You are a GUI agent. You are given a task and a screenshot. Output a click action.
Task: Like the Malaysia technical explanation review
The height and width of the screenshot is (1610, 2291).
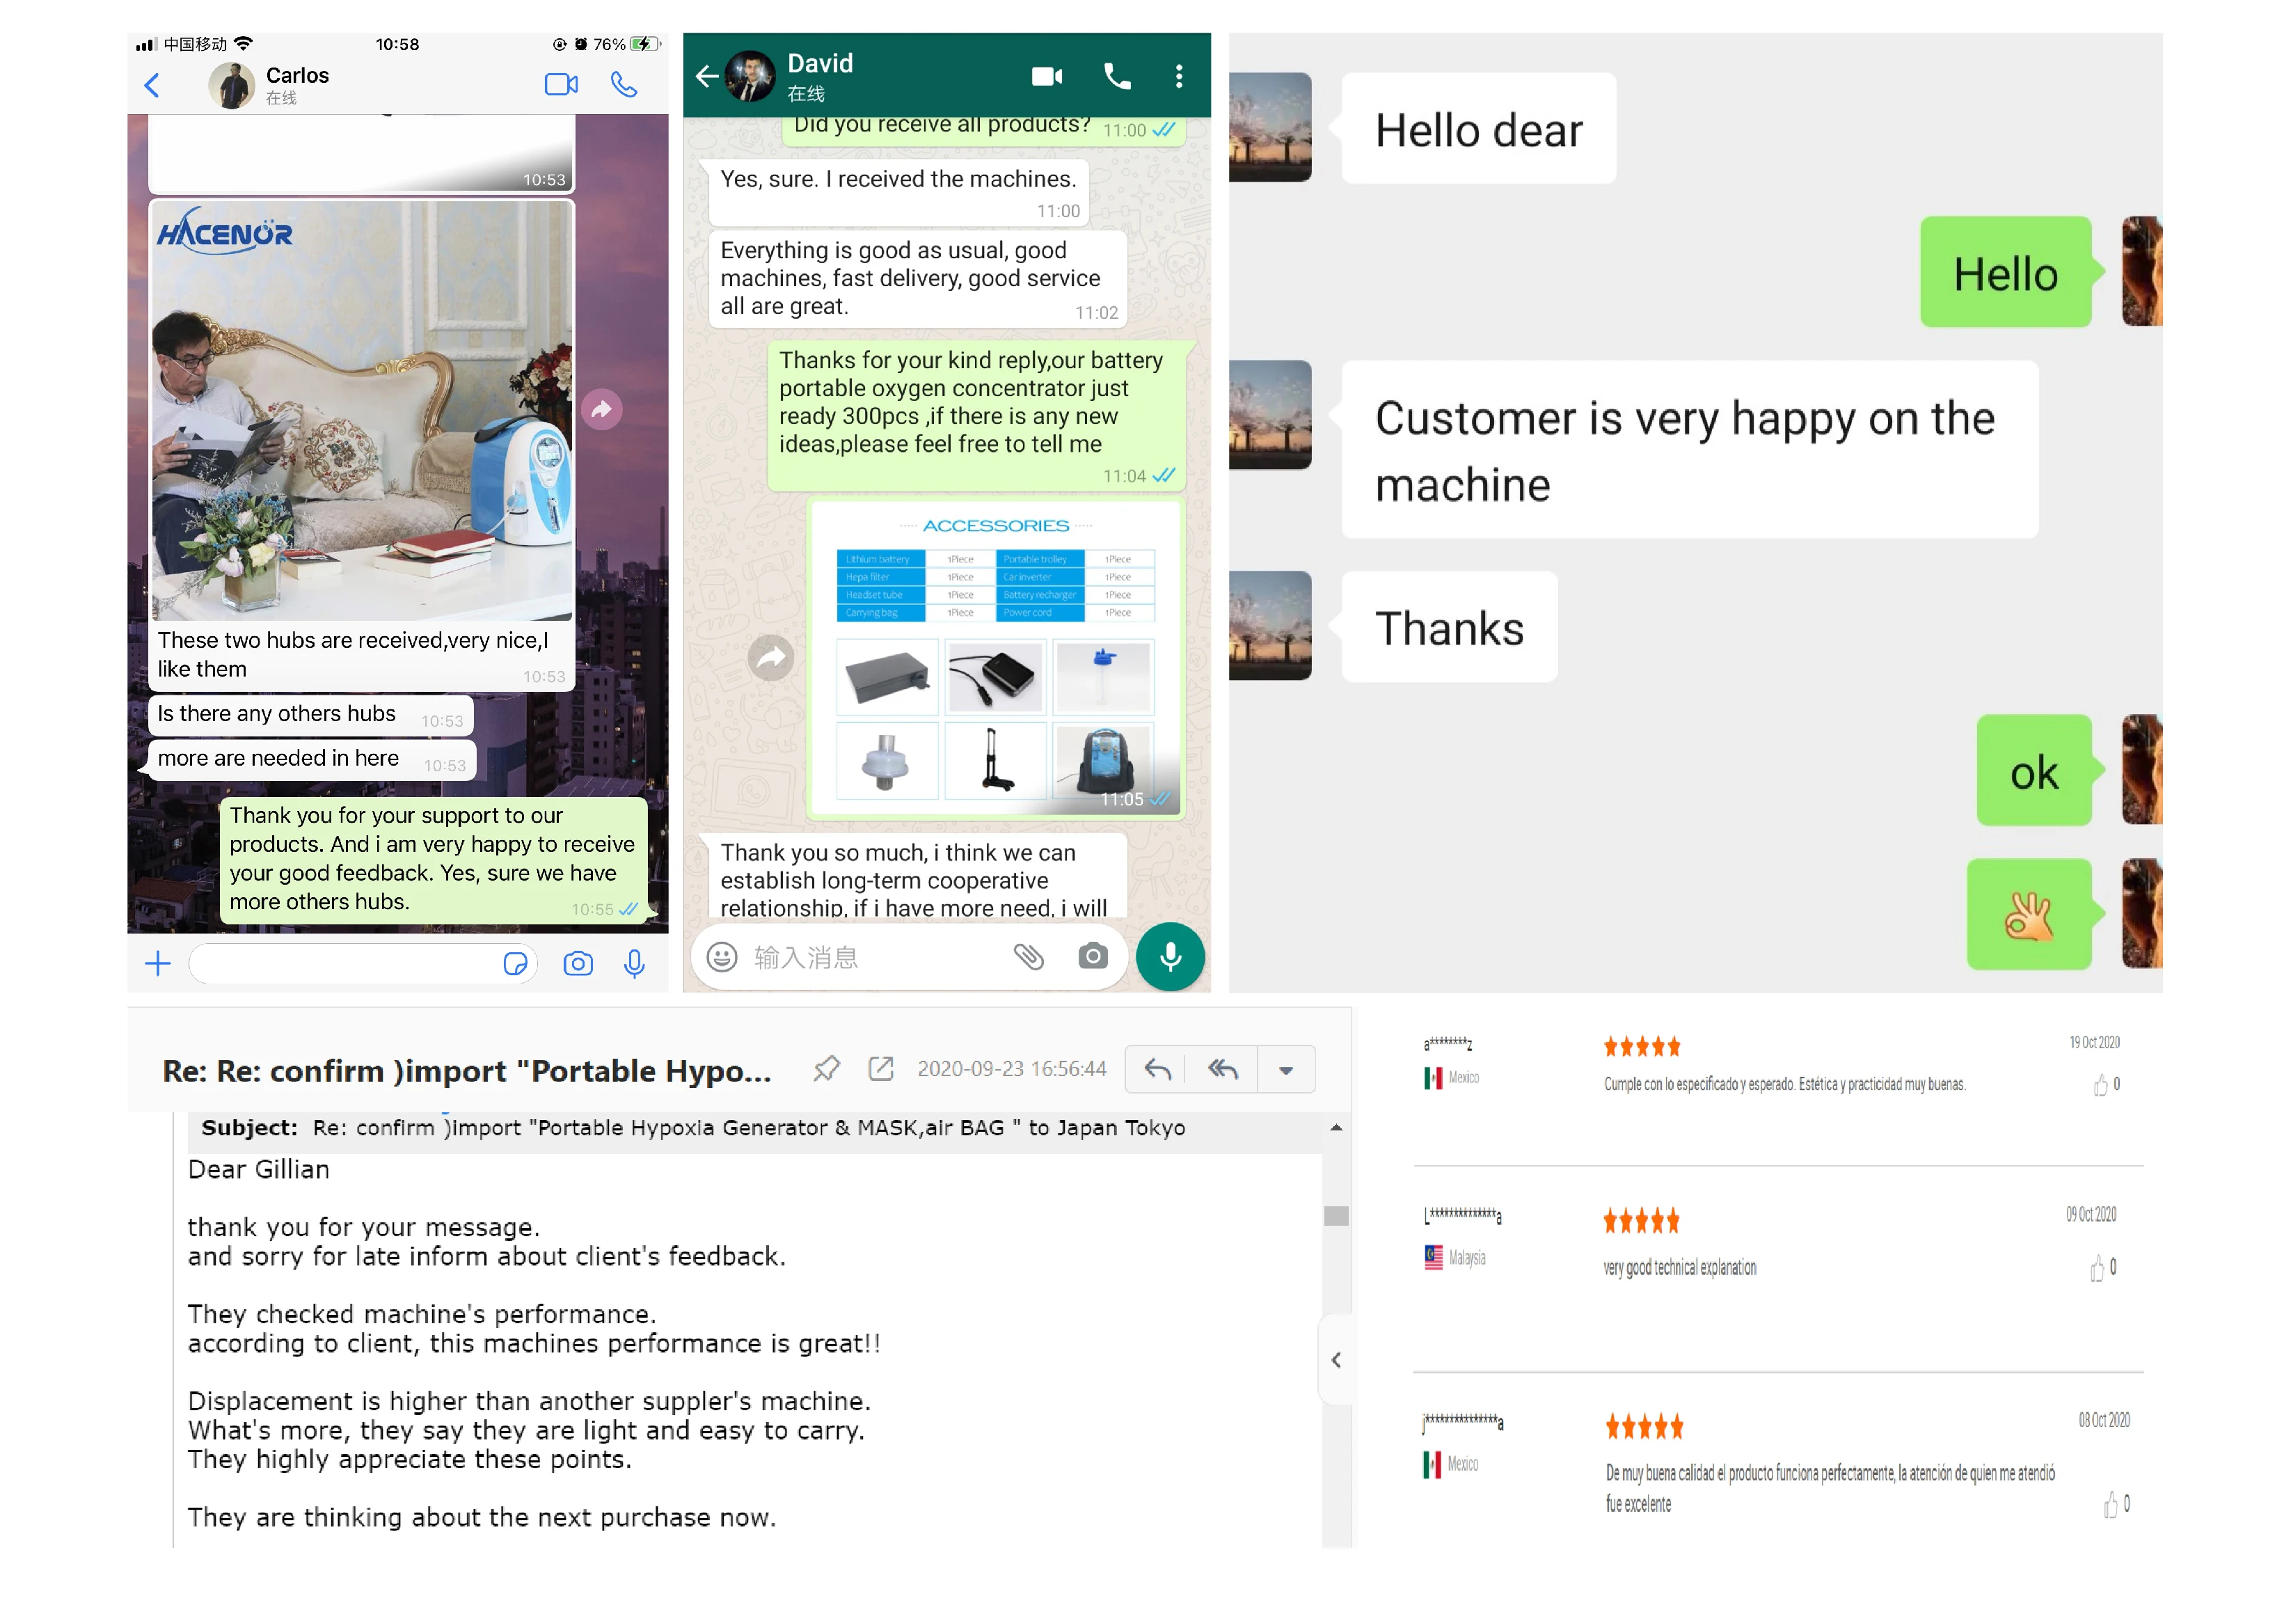[2098, 1269]
